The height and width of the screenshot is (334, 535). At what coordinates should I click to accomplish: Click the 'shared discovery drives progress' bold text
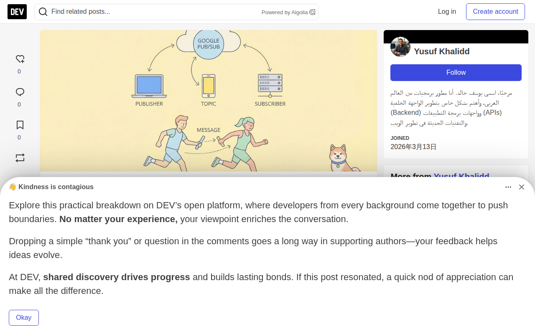117,277
